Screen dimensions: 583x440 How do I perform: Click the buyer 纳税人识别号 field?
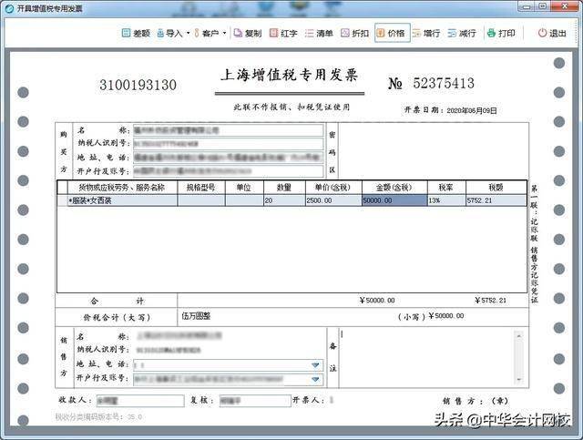pos(228,144)
